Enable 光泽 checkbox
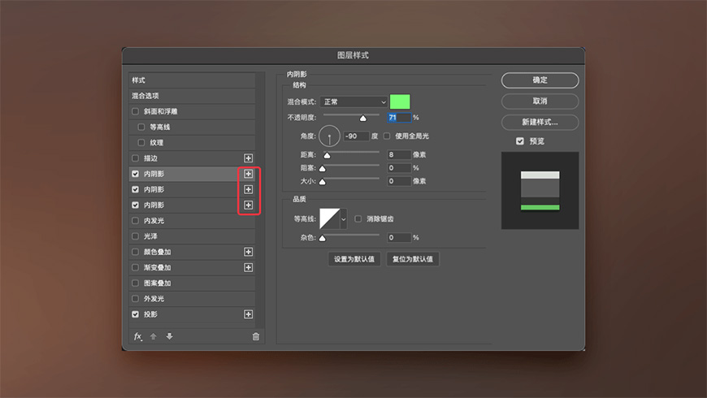707x398 pixels. (135, 236)
